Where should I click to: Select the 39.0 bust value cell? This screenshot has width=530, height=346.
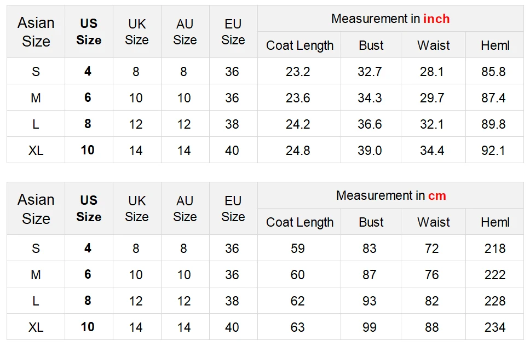370,151
